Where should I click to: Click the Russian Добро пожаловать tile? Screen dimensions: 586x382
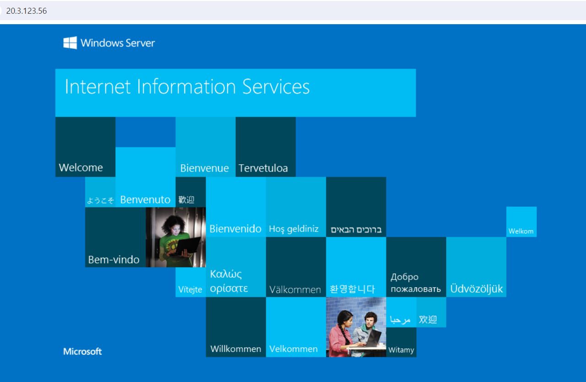pyautogui.click(x=416, y=267)
